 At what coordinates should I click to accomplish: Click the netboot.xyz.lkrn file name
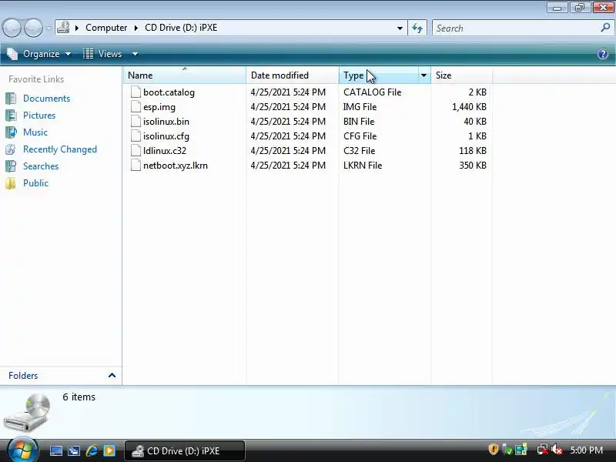(176, 166)
